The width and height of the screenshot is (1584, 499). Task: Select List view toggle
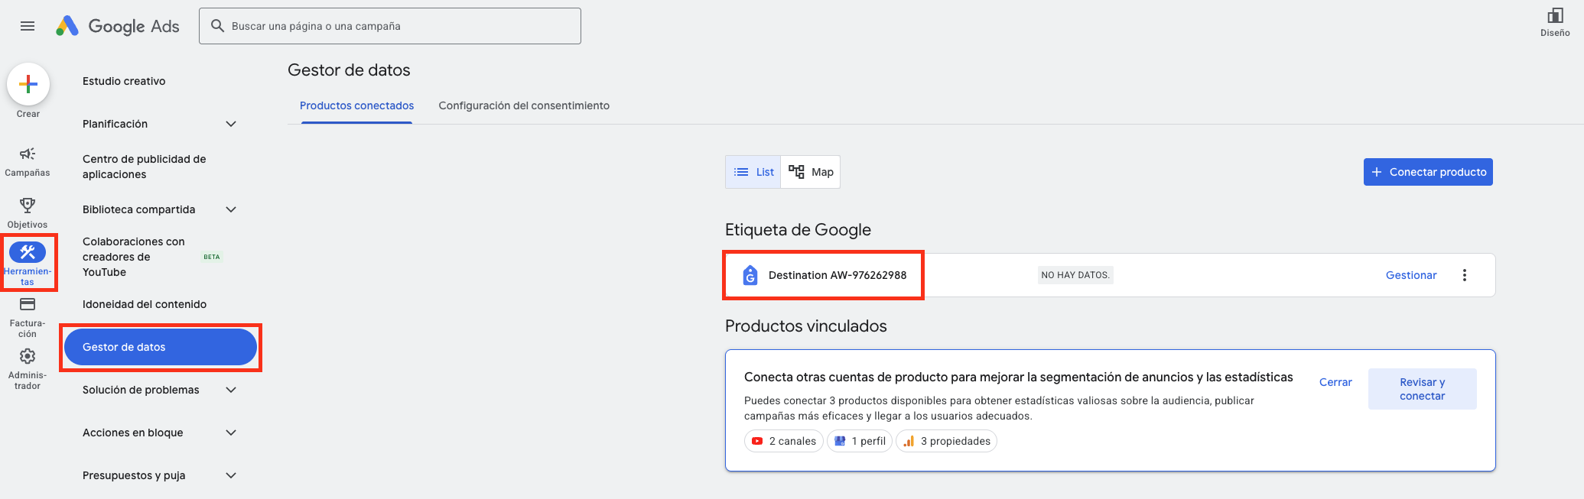[753, 172]
